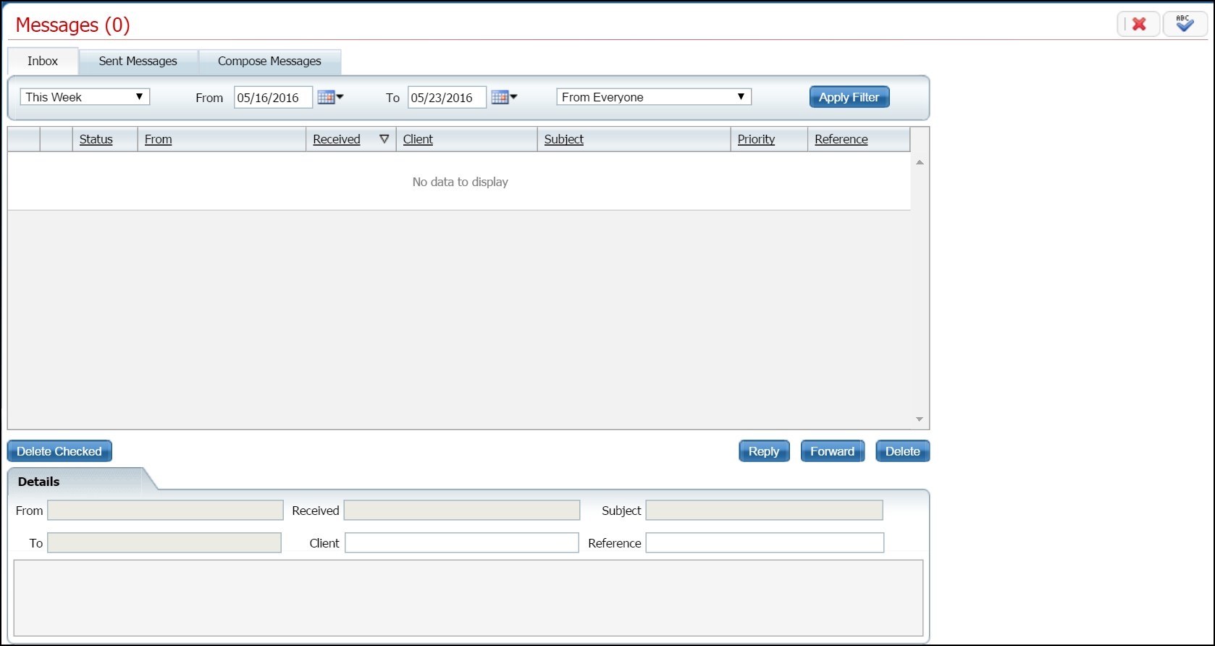Open the From date calendar icon
1215x646 pixels.
point(329,97)
